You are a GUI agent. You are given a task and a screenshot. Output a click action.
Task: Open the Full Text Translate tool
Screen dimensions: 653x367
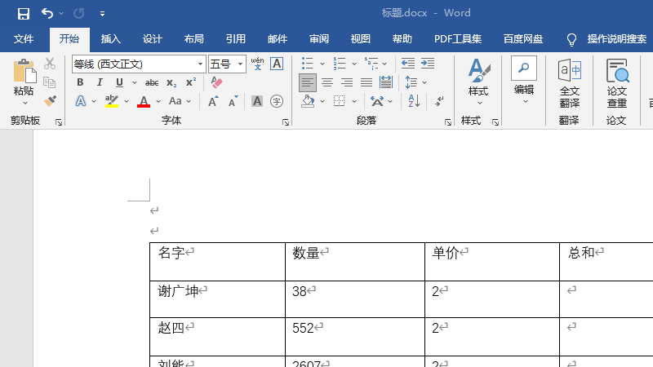click(x=569, y=84)
